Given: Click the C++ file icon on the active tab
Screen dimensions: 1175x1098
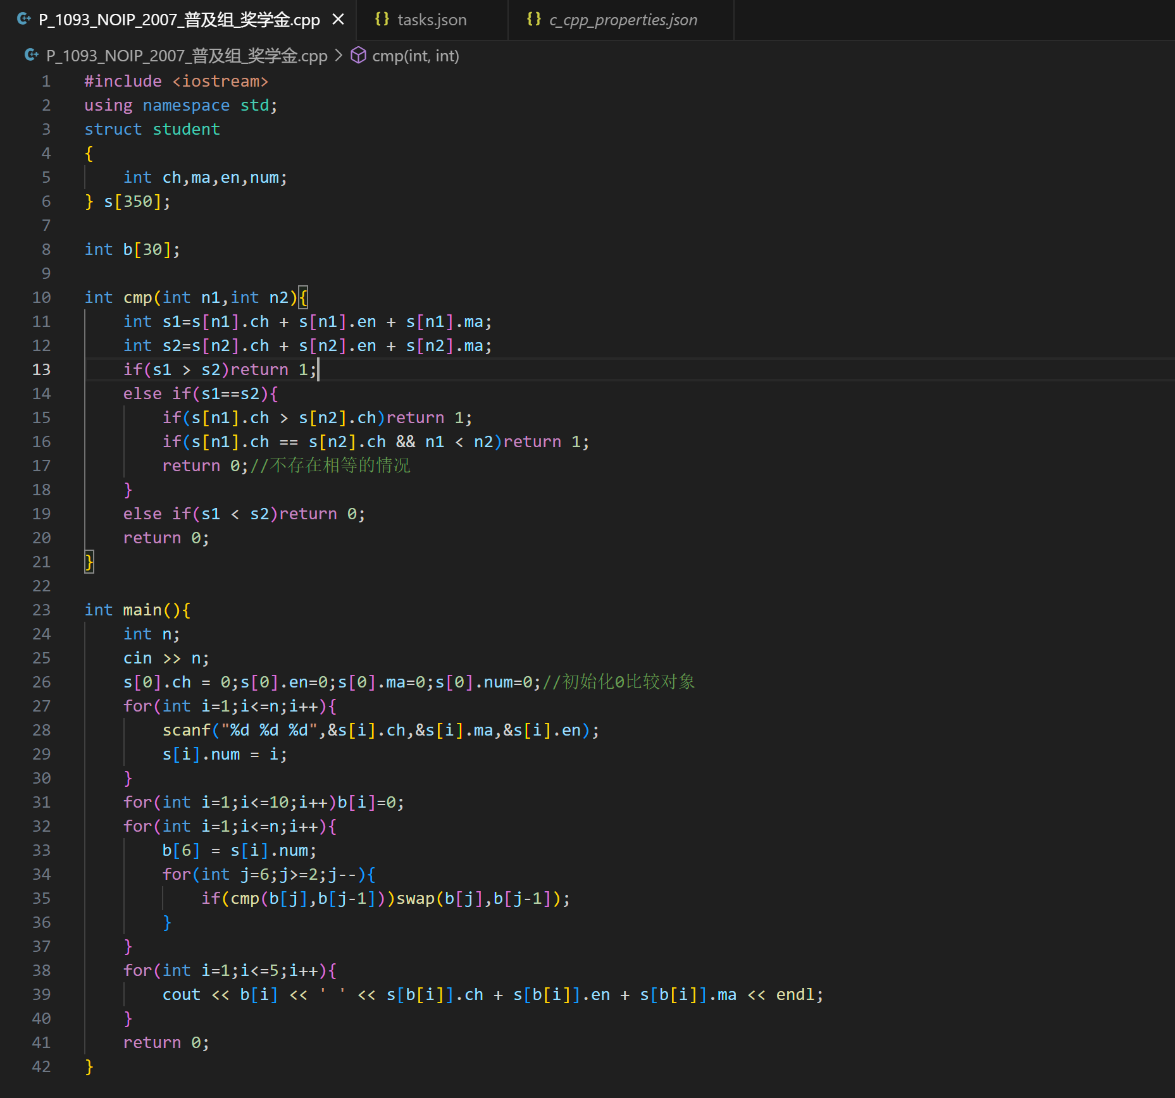Looking at the screenshot, I should [x=24, y=19].
